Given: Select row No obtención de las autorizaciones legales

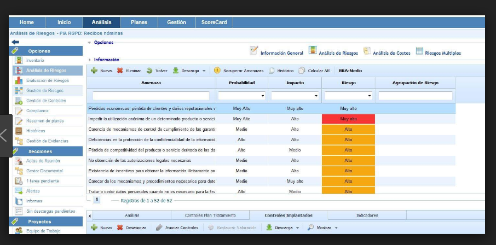Looking at the screenshot, I should [x=271, y=161].
